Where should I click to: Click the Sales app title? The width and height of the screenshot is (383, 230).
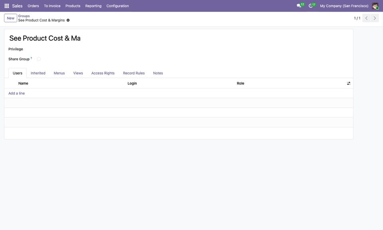point(17,6)
